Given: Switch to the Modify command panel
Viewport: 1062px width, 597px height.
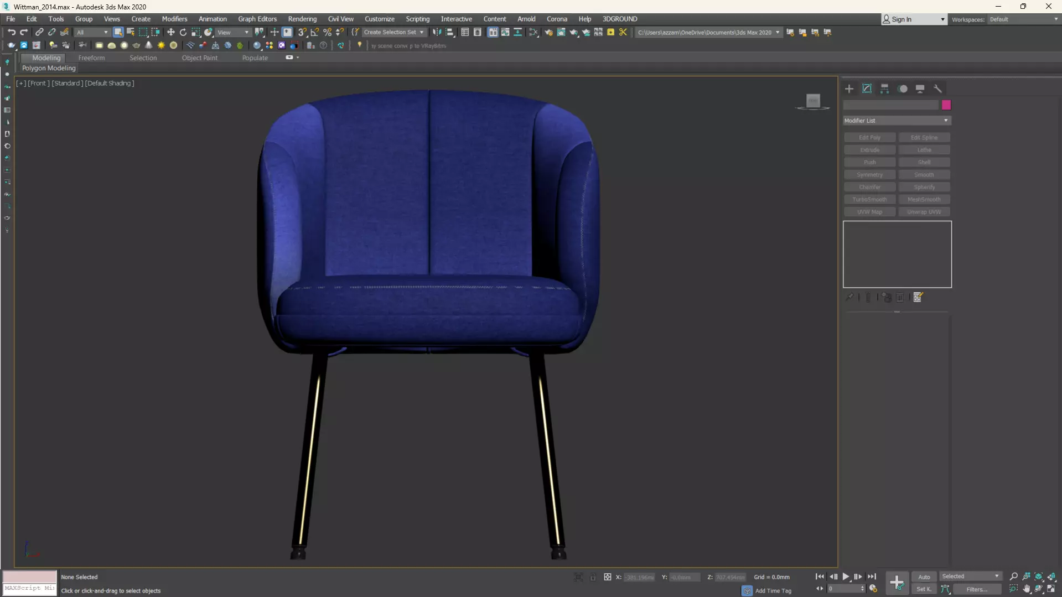Looking at the screenshot, I should click(x=867, y=89).
